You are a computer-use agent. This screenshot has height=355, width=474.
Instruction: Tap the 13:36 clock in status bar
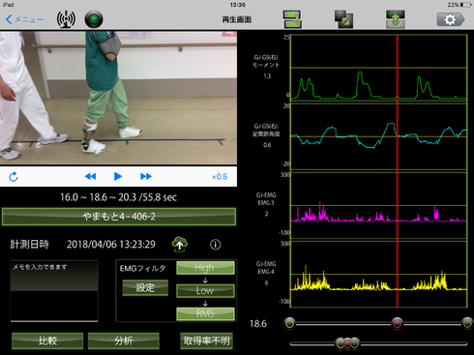coord(238,5)
